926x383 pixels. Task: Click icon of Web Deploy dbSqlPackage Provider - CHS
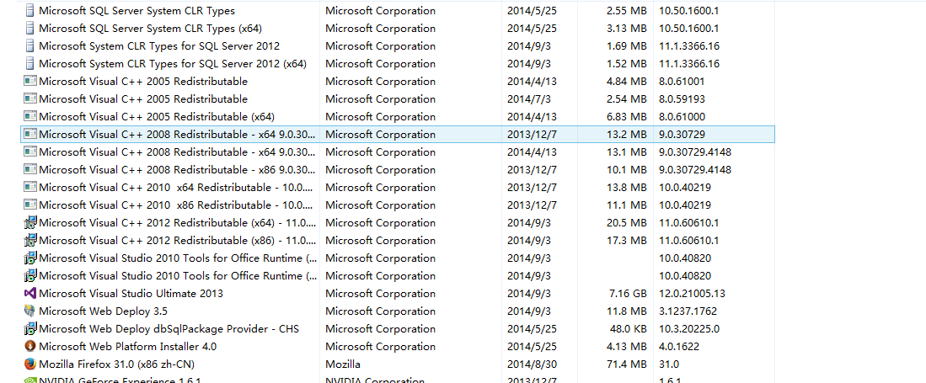tap(30, 329)
